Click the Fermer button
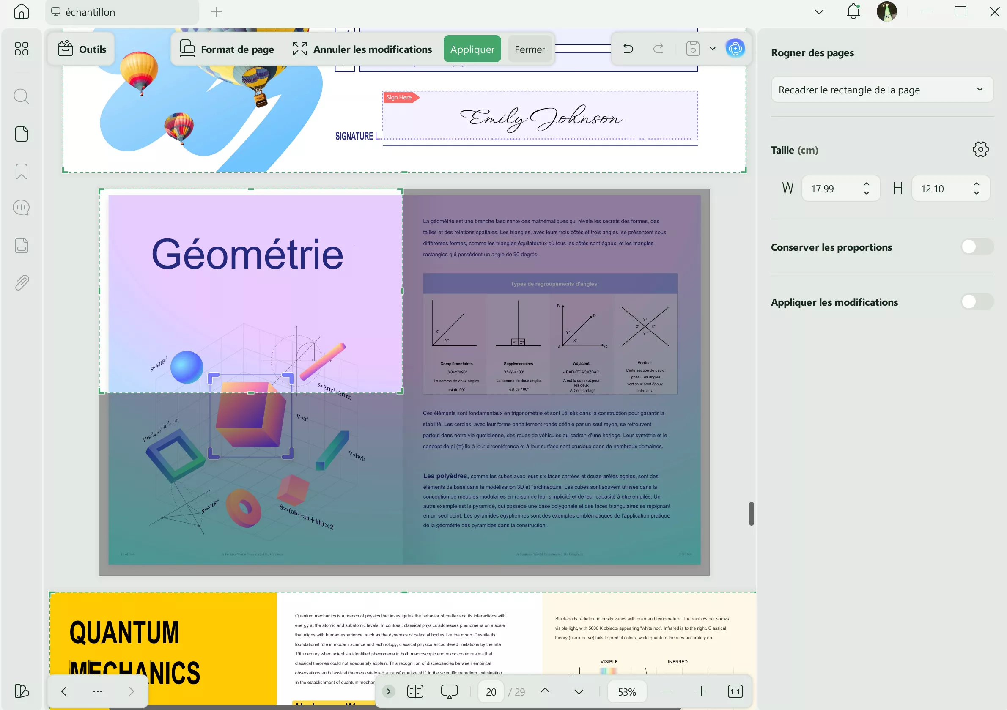Viewport: 1007px width, 710px height. (530, 49)
